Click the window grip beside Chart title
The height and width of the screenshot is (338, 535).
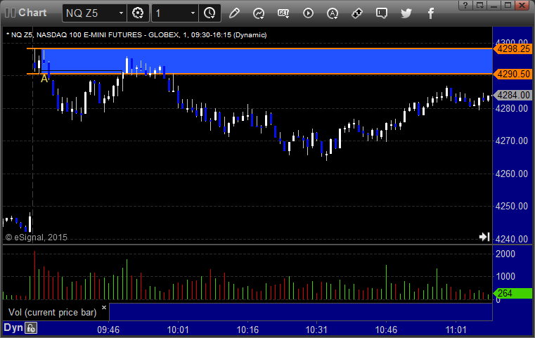[10, 13]
